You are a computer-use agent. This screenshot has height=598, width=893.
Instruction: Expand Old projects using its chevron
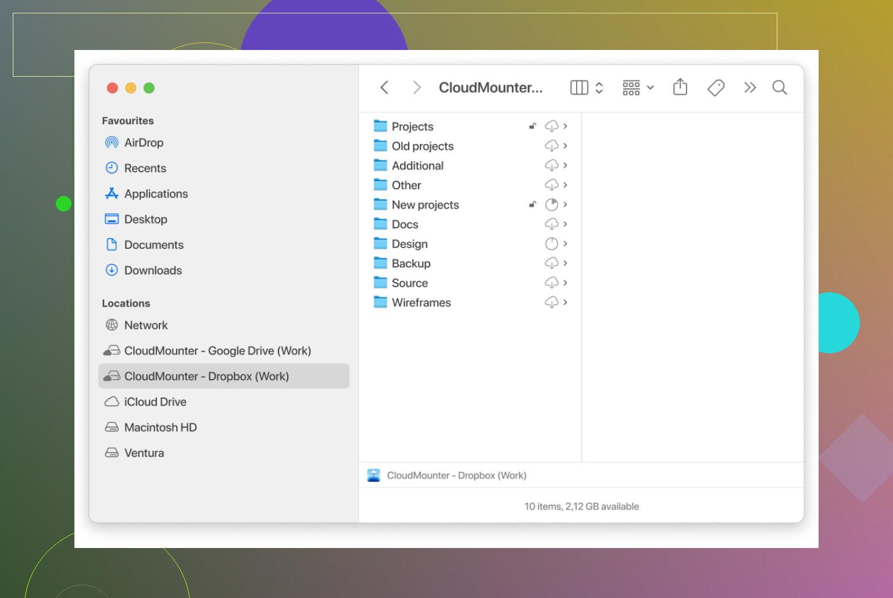point(565,146)
